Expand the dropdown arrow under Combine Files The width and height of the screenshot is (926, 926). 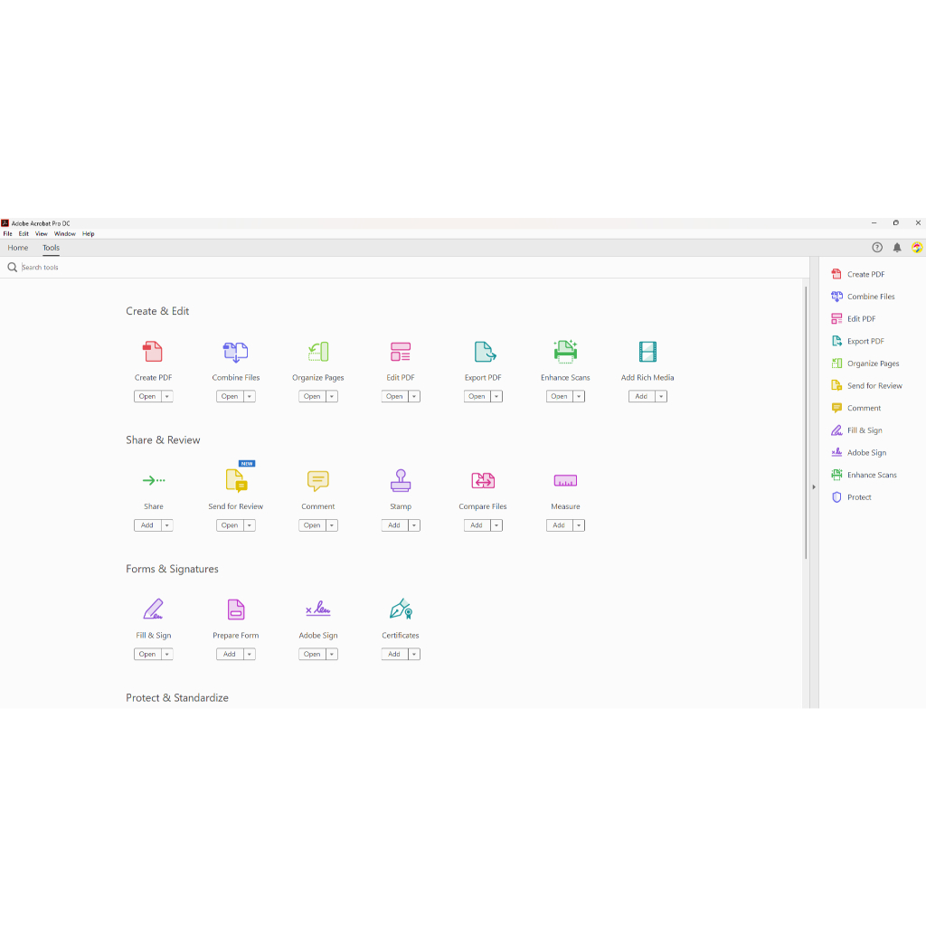coord(250,396)
